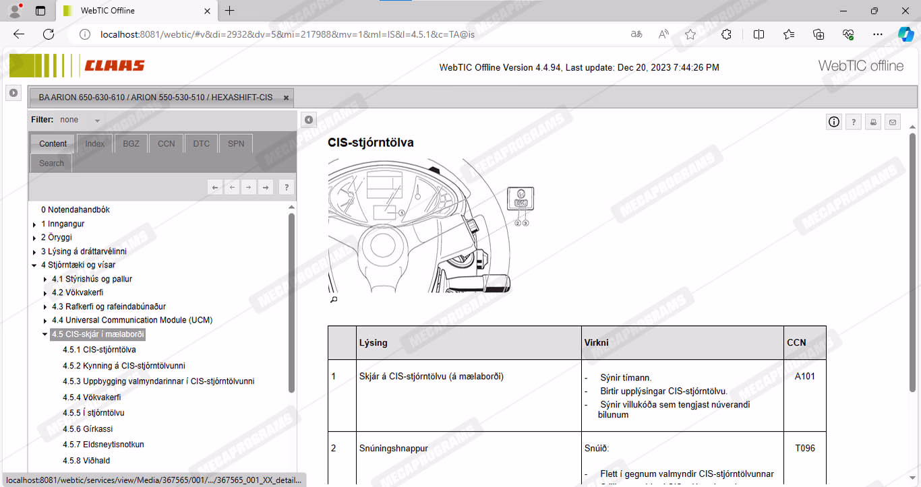The width and height of the screenshot is (921, 487).
Task: Click the envelope email icon
Action: point(893,122)
